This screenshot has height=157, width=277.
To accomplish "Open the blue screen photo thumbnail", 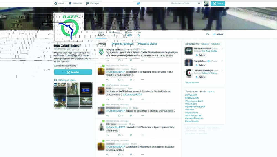I will pyautogui.click(x=86, y=88).
